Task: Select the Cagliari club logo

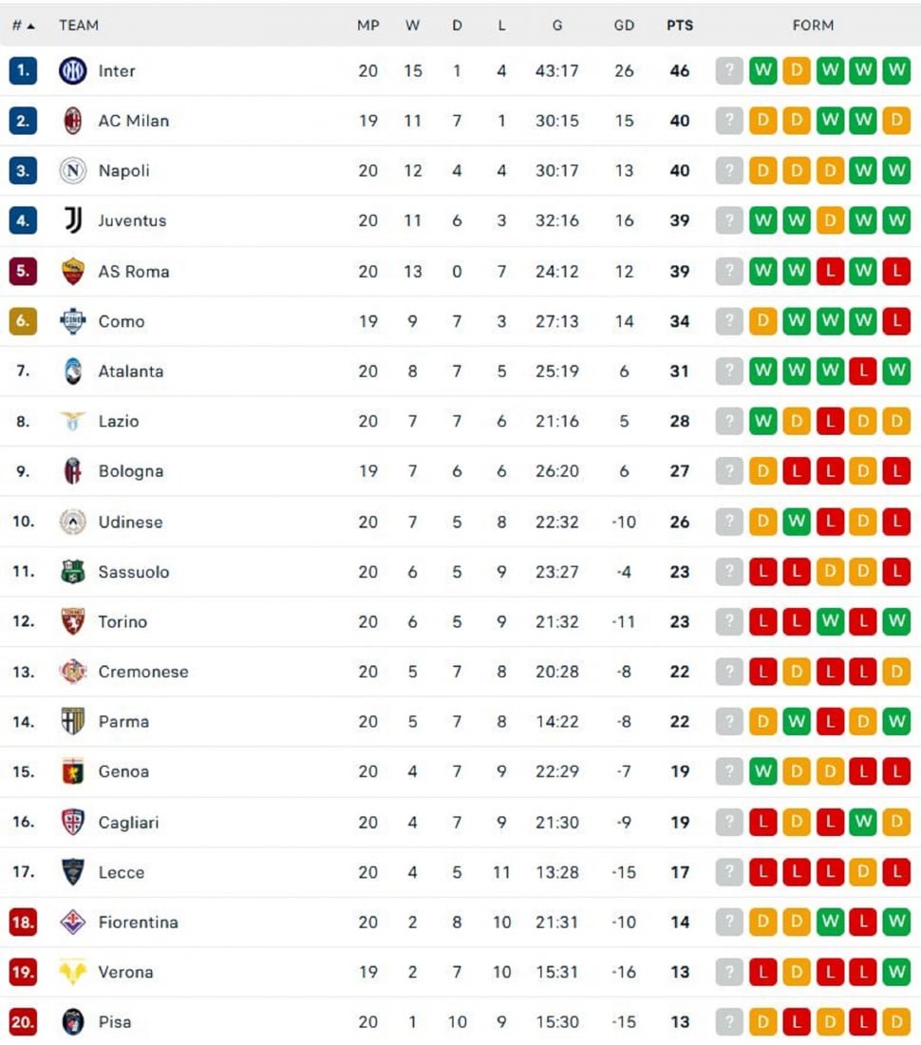Action: point(73,821)
